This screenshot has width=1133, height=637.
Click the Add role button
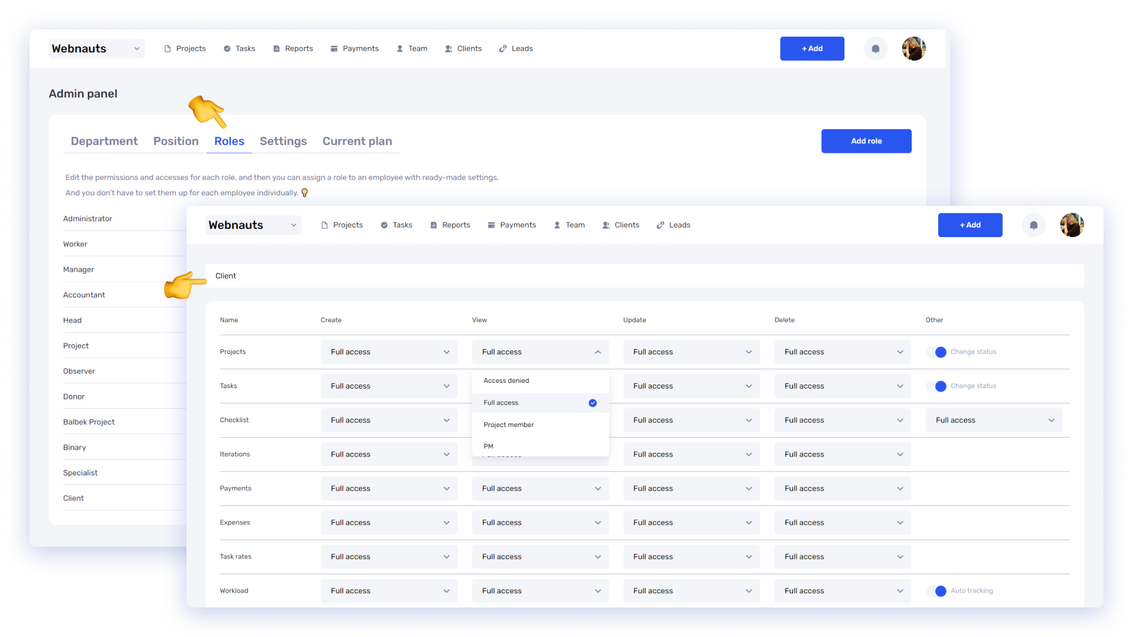(x=866, y=141)
